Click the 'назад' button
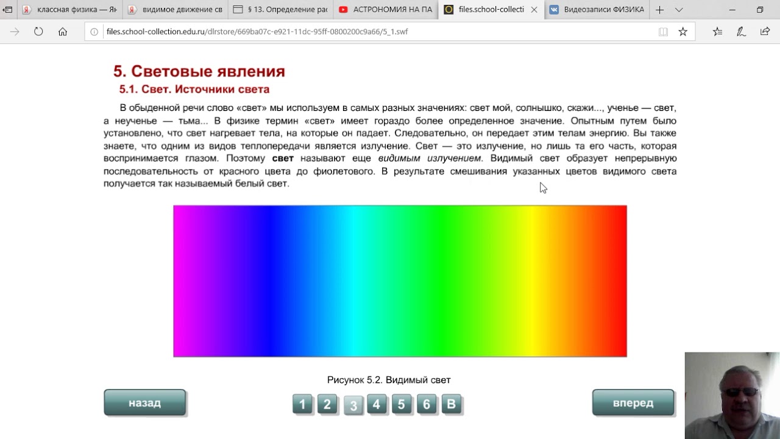Image resolution: width=780 pixels, height=439 pixels. (x=145, y=403)
